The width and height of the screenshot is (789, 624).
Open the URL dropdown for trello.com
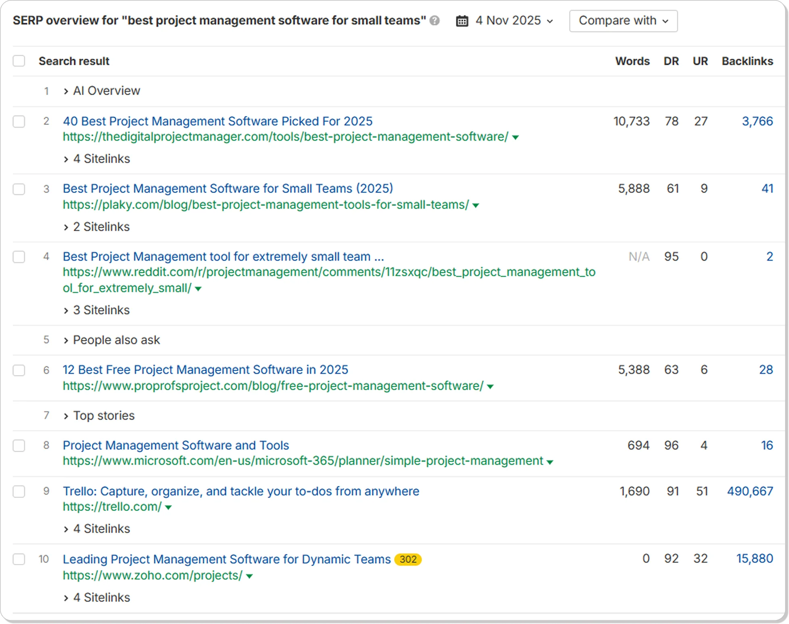pyautogui.click(x=169, y=507)
